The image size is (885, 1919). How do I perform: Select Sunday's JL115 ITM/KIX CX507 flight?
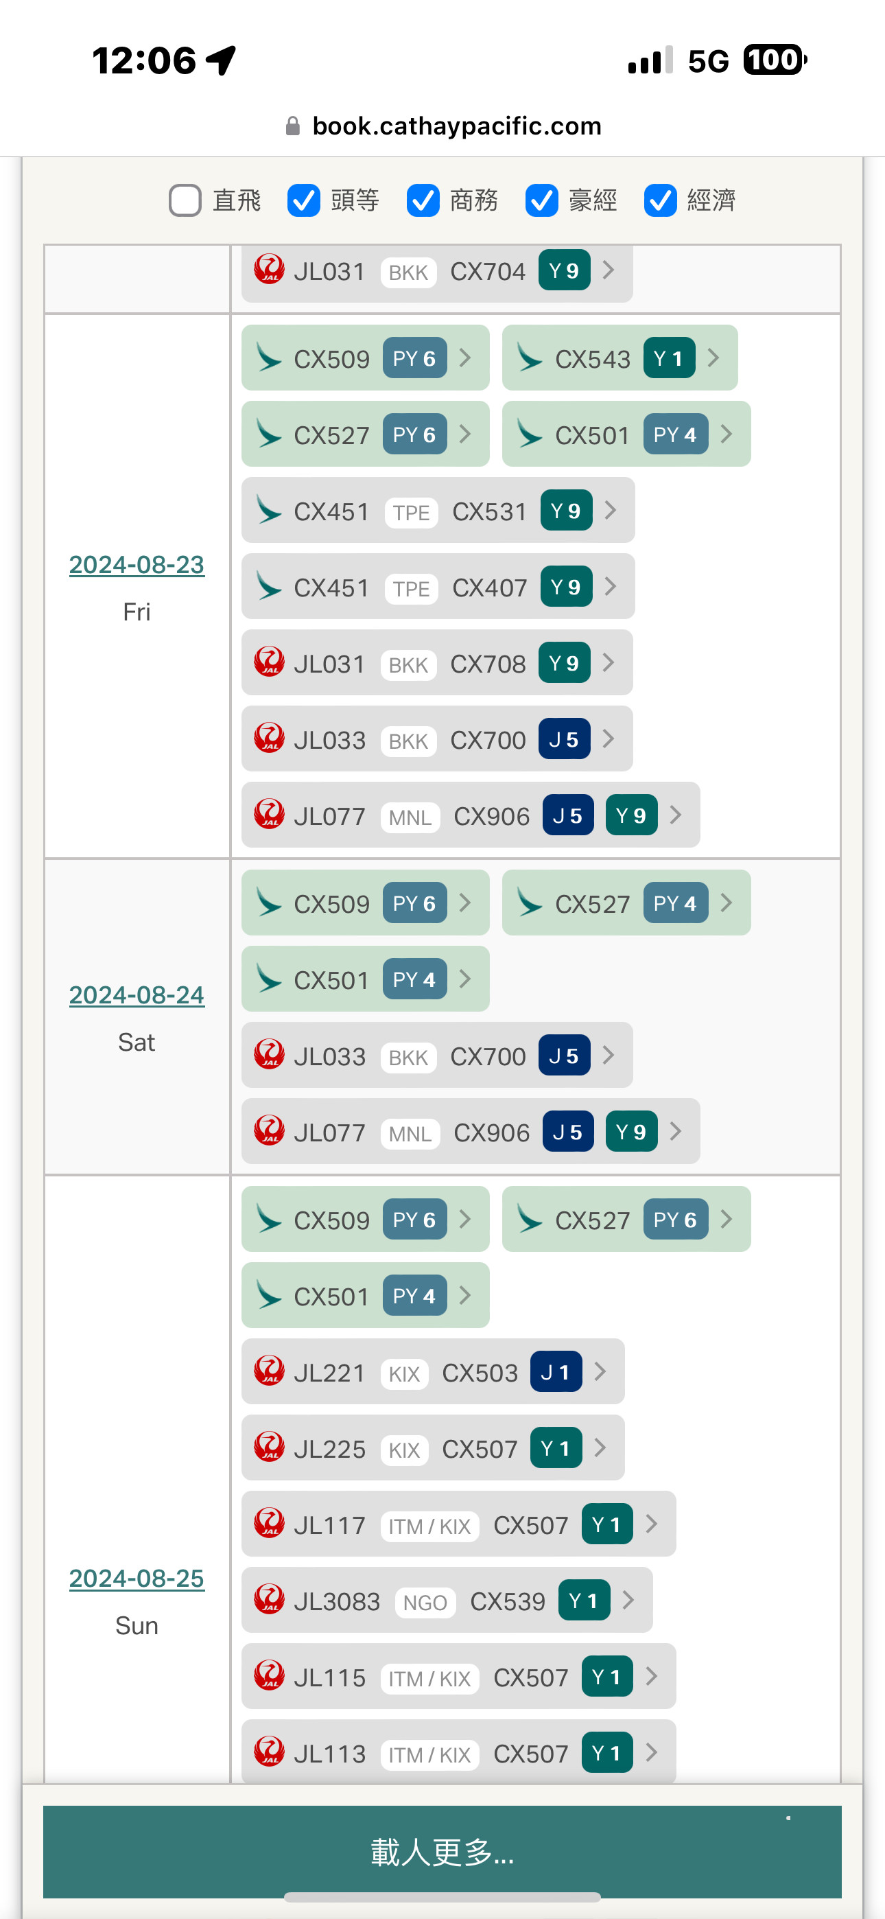(x=458, y=1677)
